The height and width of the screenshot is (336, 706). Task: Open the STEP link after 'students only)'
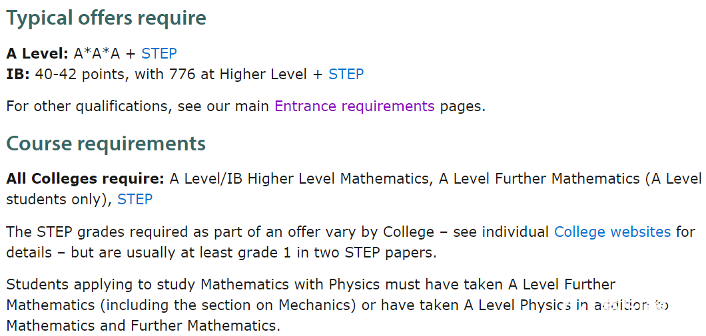(135, 199)
